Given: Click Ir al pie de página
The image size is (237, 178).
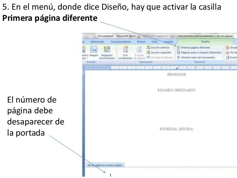Looking at the screenshot, I should click(139, 53).
